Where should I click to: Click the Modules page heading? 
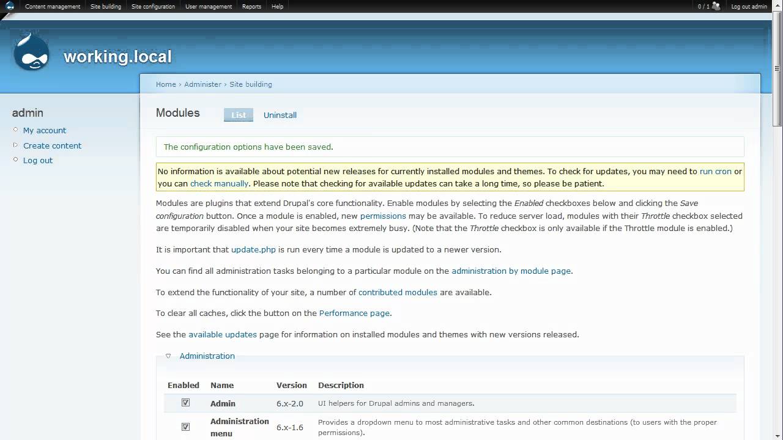(178, 113)
